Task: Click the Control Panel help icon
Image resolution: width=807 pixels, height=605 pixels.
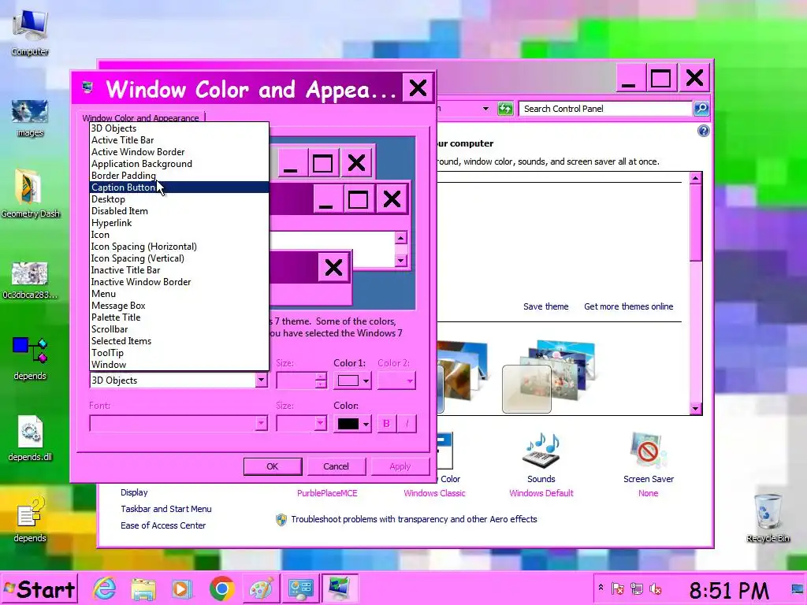Action: [x=704, y=131]
